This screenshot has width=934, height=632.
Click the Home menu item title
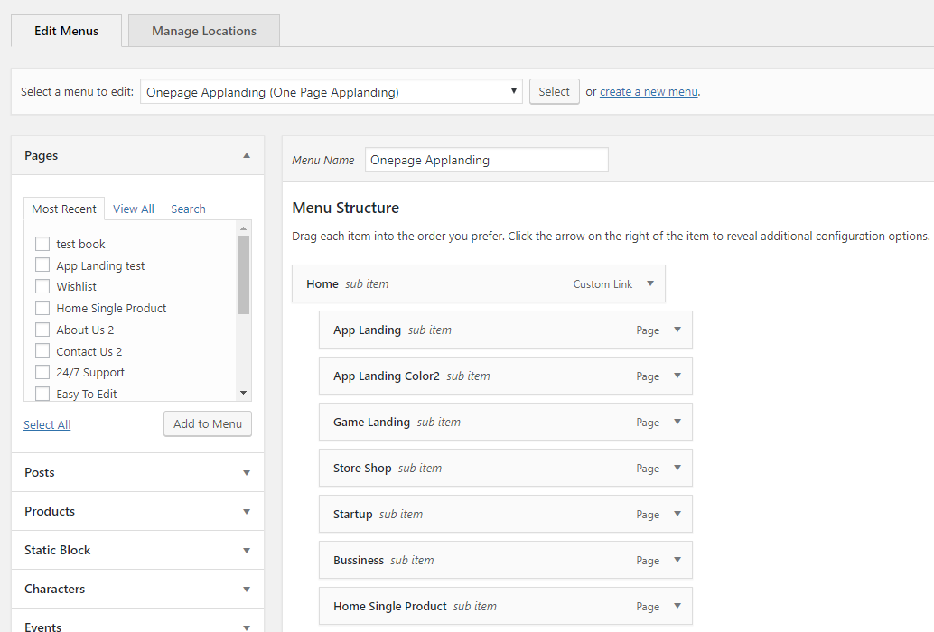(322, 283)
